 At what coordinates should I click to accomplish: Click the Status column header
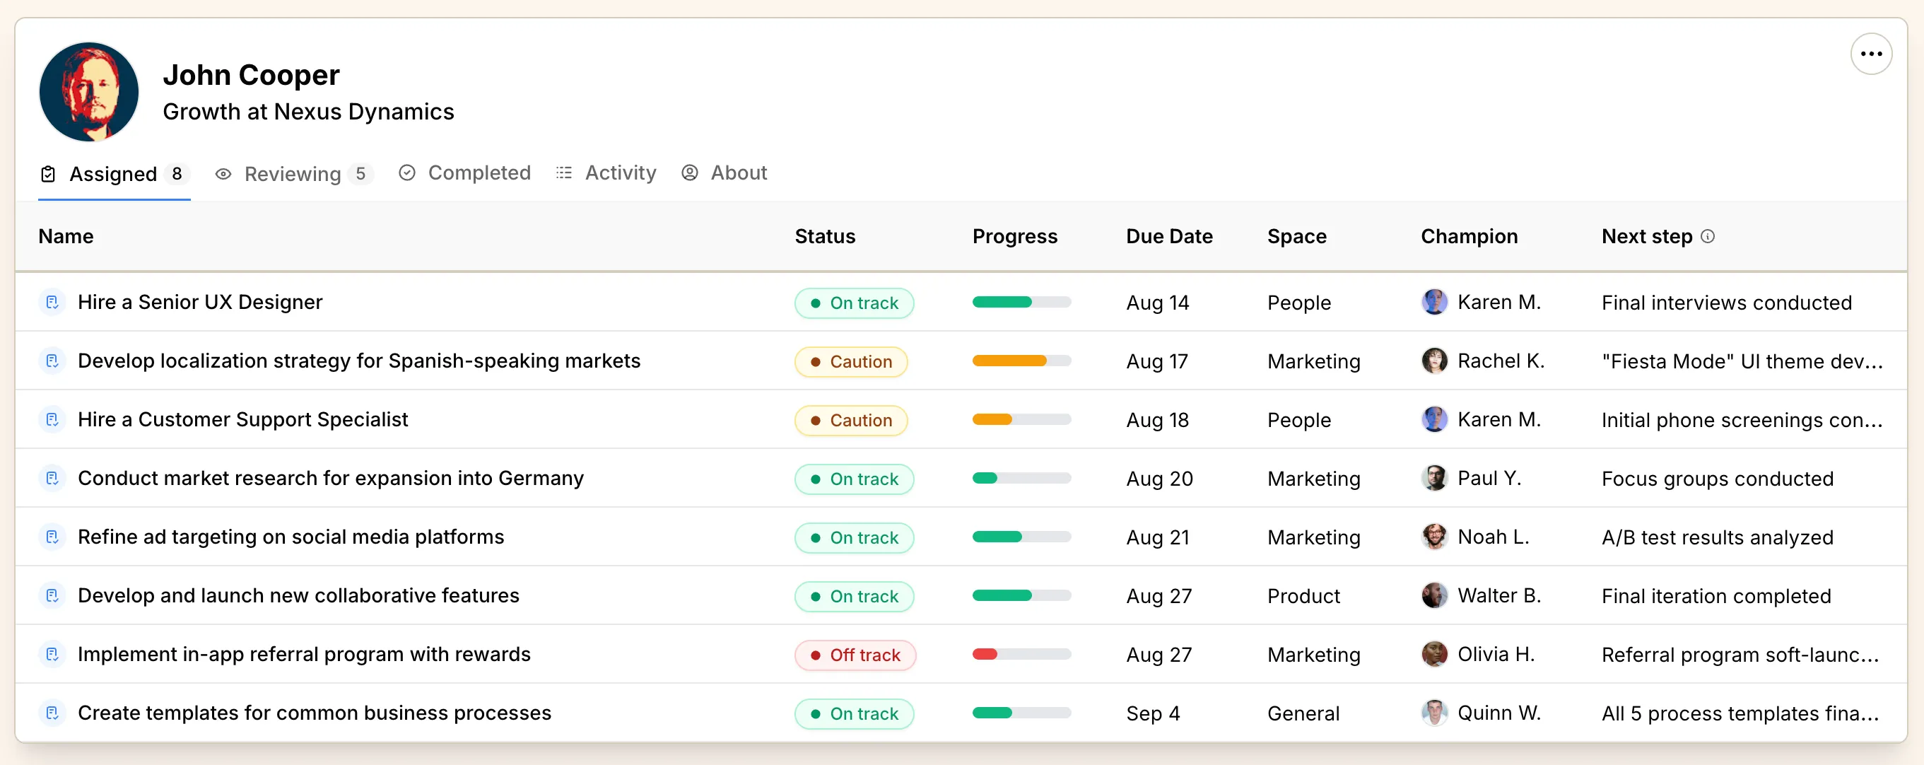825,236
